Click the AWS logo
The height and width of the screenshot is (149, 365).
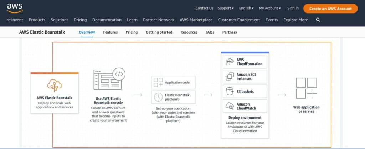[15, 9]
